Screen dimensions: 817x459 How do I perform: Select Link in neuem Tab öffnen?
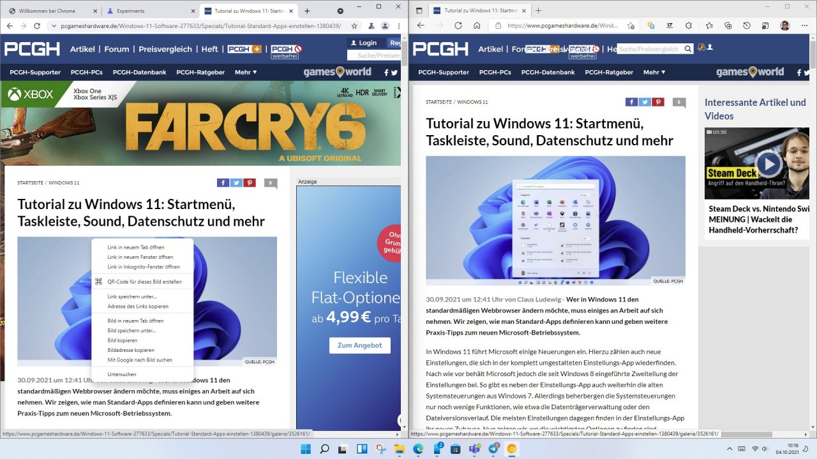point(142,247)
